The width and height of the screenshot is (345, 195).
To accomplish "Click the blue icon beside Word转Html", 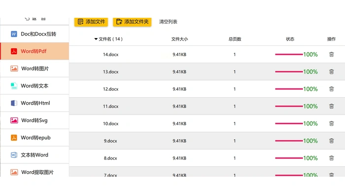I will coord(14,103).
